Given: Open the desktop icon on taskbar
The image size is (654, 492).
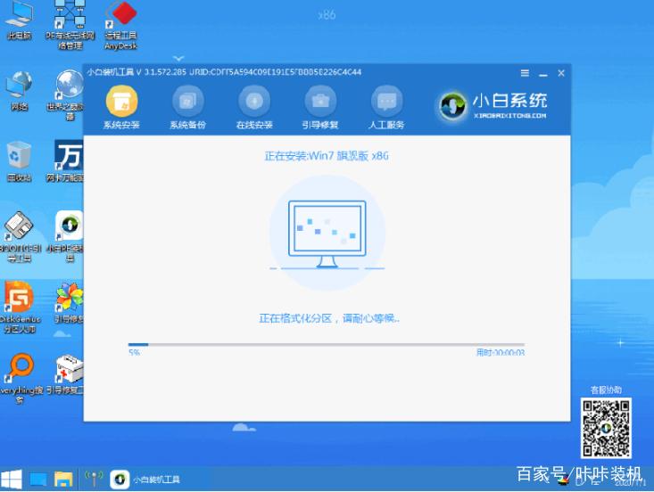Looking at the screenshot, I should [38, 480].
